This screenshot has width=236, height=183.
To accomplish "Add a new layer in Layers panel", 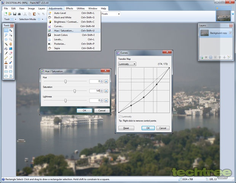I will click(x=201, y=57).
